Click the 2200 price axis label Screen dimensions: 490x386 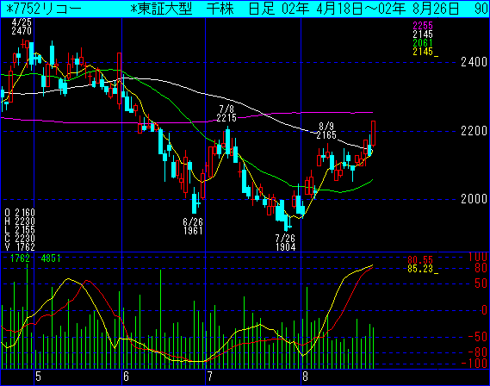pos(474,131)
